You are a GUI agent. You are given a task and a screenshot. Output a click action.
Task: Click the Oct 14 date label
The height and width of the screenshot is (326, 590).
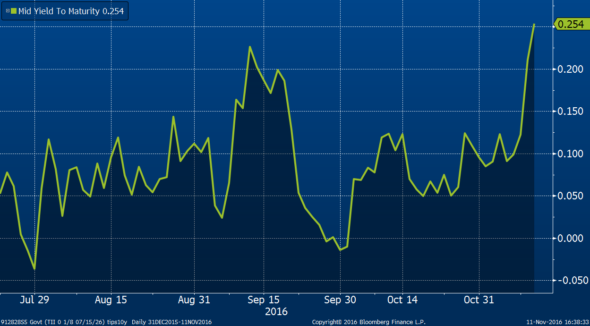402,300
